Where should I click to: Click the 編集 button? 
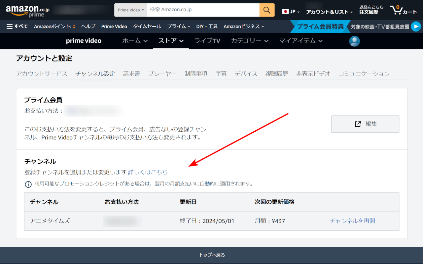click(x=365, y=124)
